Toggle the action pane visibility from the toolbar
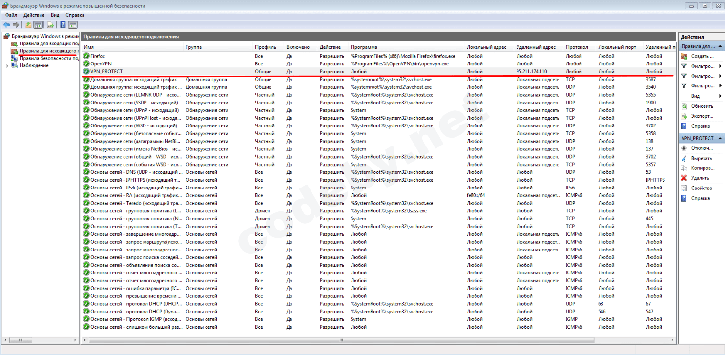 coord(72,24)
